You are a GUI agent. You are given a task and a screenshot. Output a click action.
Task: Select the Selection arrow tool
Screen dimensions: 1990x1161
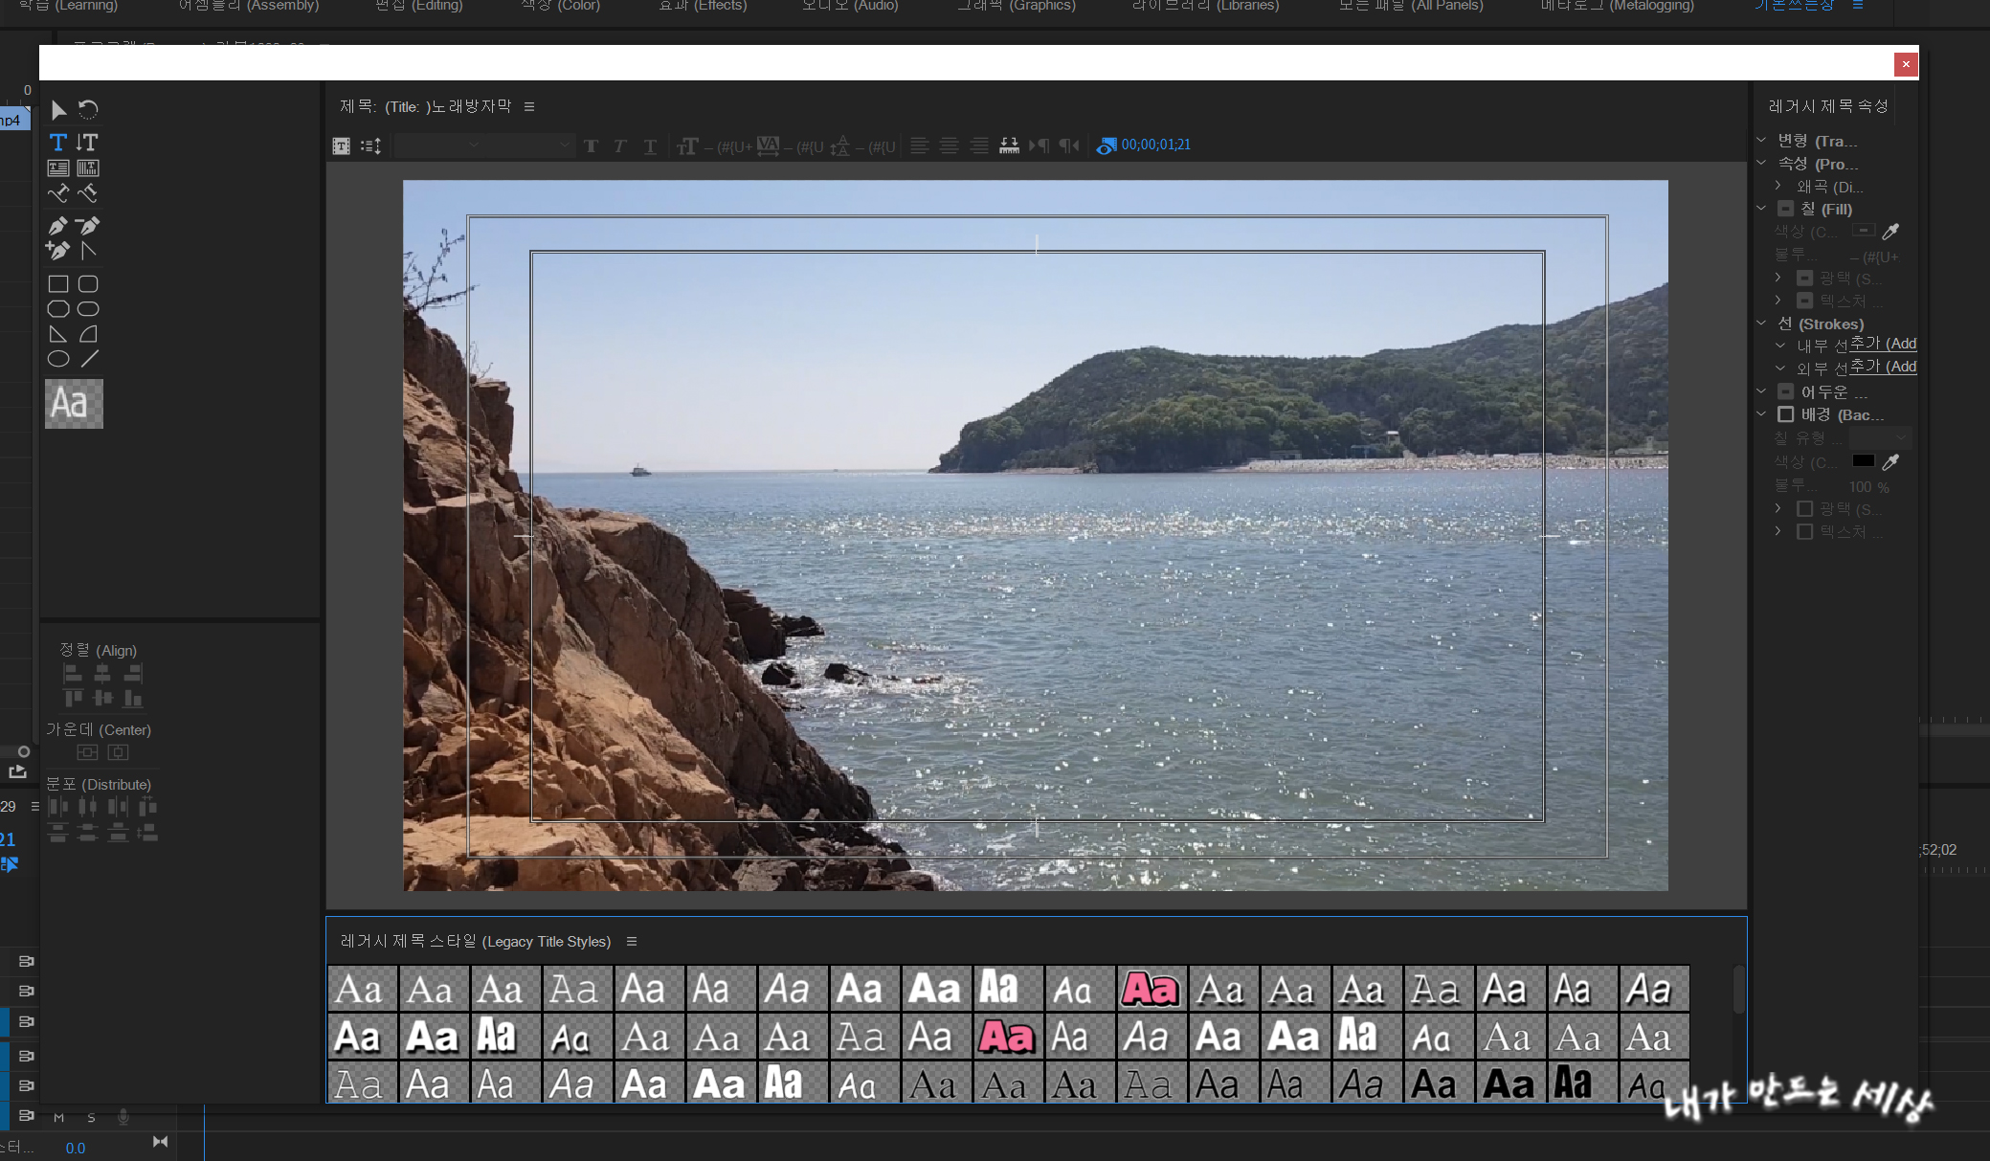tap(58, 109)
